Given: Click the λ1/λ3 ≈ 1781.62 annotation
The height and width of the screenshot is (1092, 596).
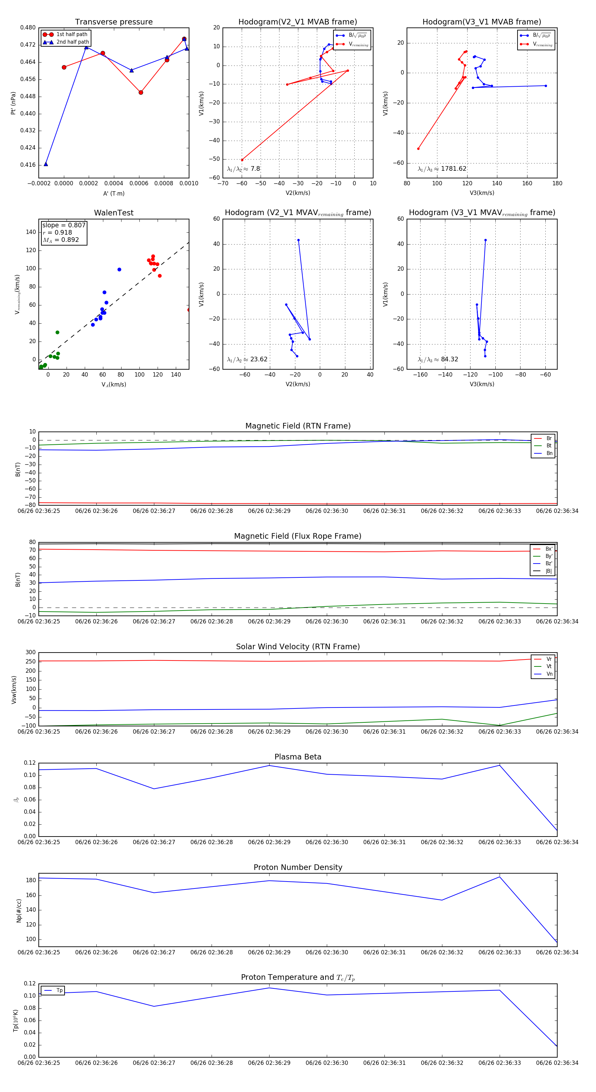Looking at the screenshot, I should 442,169.
